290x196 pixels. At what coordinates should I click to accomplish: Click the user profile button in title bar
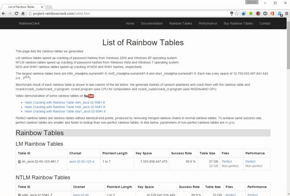point(252,2)
